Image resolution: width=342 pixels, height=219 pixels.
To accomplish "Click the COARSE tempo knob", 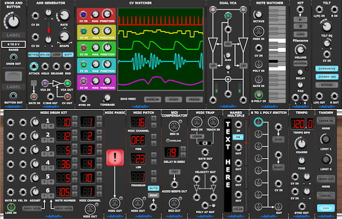I will click(x=302, y=144).
